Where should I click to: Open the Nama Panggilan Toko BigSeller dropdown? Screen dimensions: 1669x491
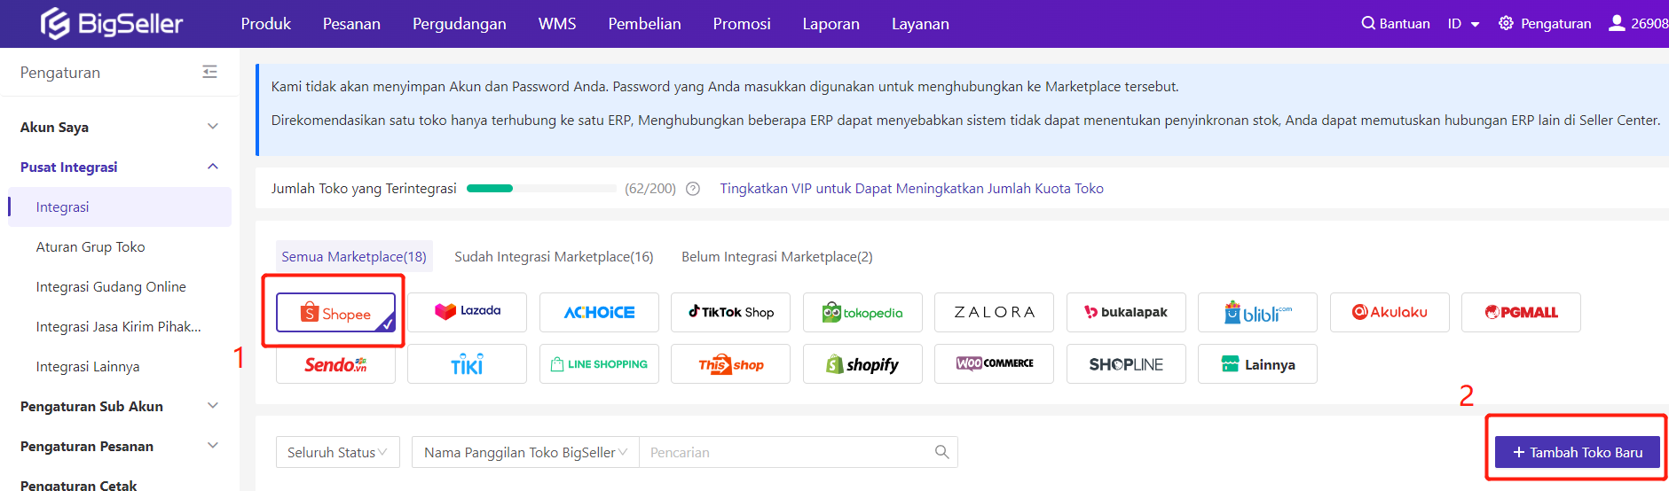coord(525,452)
